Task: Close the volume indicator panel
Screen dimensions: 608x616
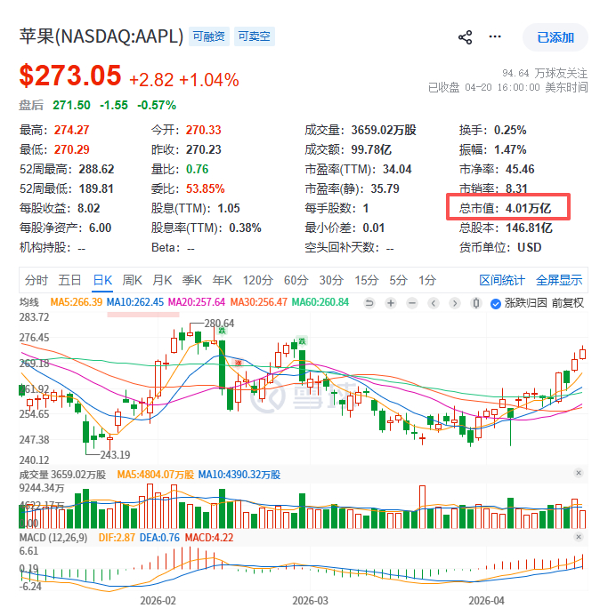Action: click(579, 473)
